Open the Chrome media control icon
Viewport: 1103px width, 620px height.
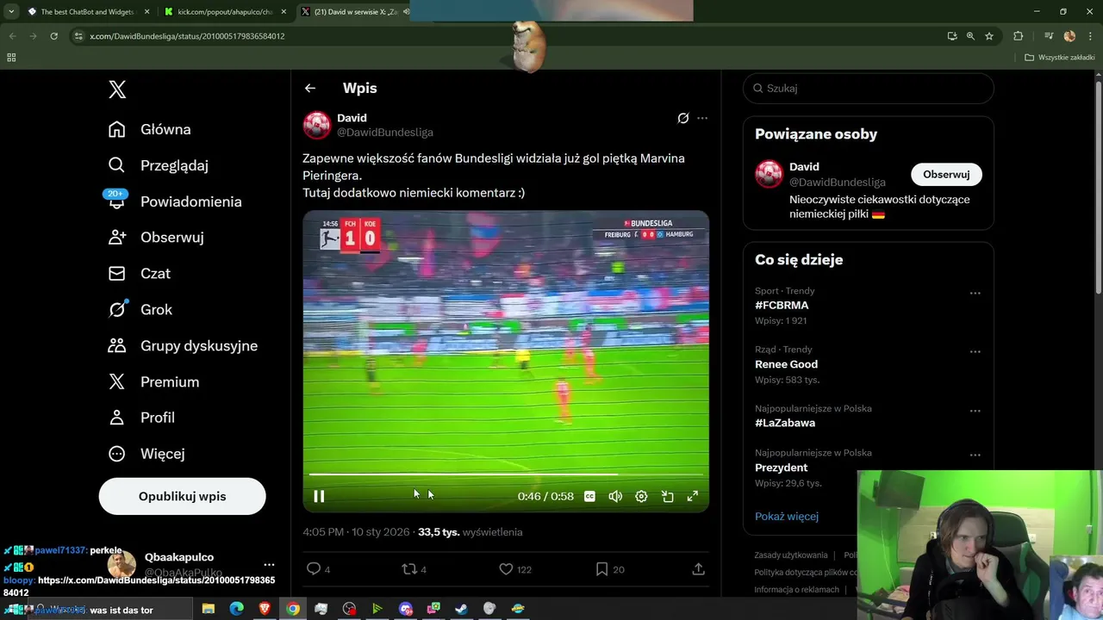click(x=1049, y=36)
